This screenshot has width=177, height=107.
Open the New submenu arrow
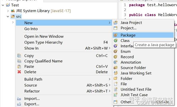tap(109, 23)
